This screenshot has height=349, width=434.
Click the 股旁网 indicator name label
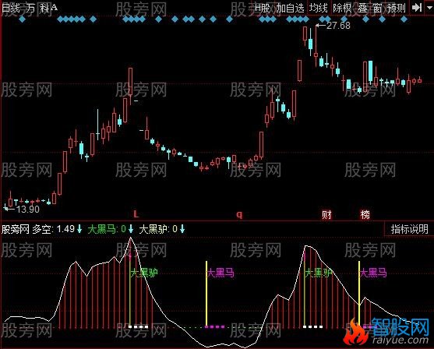point(16,229)
